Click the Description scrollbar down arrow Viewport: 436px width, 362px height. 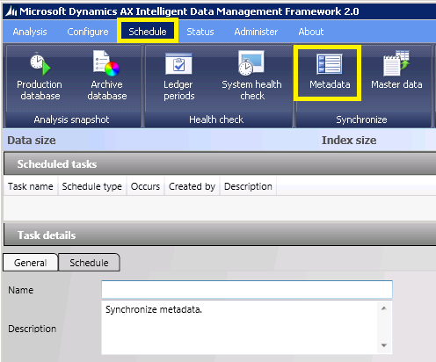pos(384,345)
